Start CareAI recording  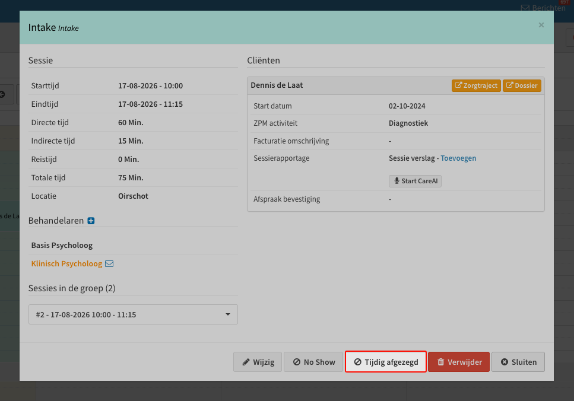tap(415, 181)
